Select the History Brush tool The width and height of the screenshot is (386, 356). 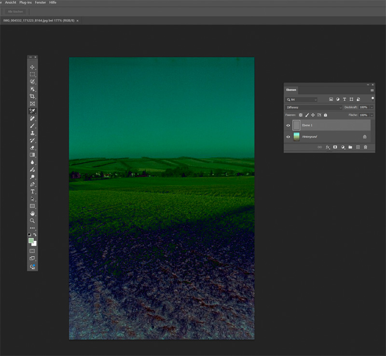32,140
